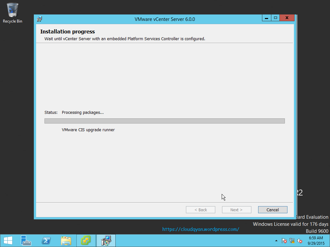330x247 pixels.
Task: Open the Recycle Bin
Action: 12,10
